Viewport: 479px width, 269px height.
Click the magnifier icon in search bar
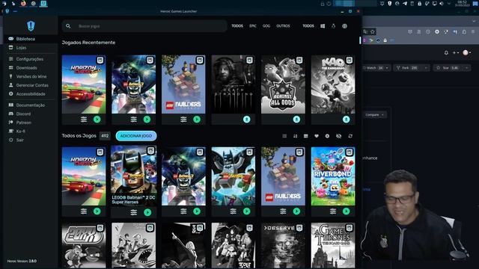tap(68, 26)
